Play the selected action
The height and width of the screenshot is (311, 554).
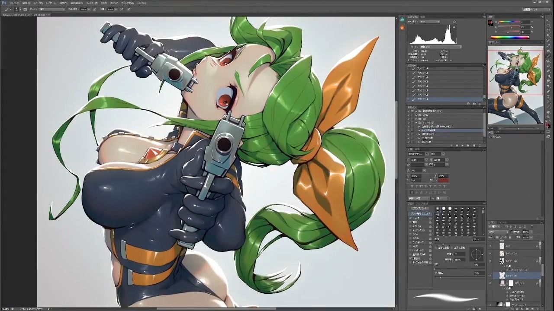462,146
